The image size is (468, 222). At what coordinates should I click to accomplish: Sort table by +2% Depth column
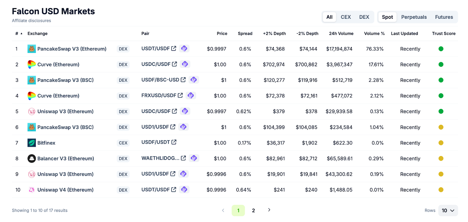coord(274,33)
